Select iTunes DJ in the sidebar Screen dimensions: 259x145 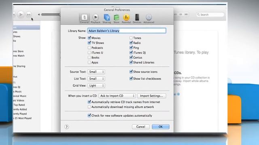tap(17, 87)
